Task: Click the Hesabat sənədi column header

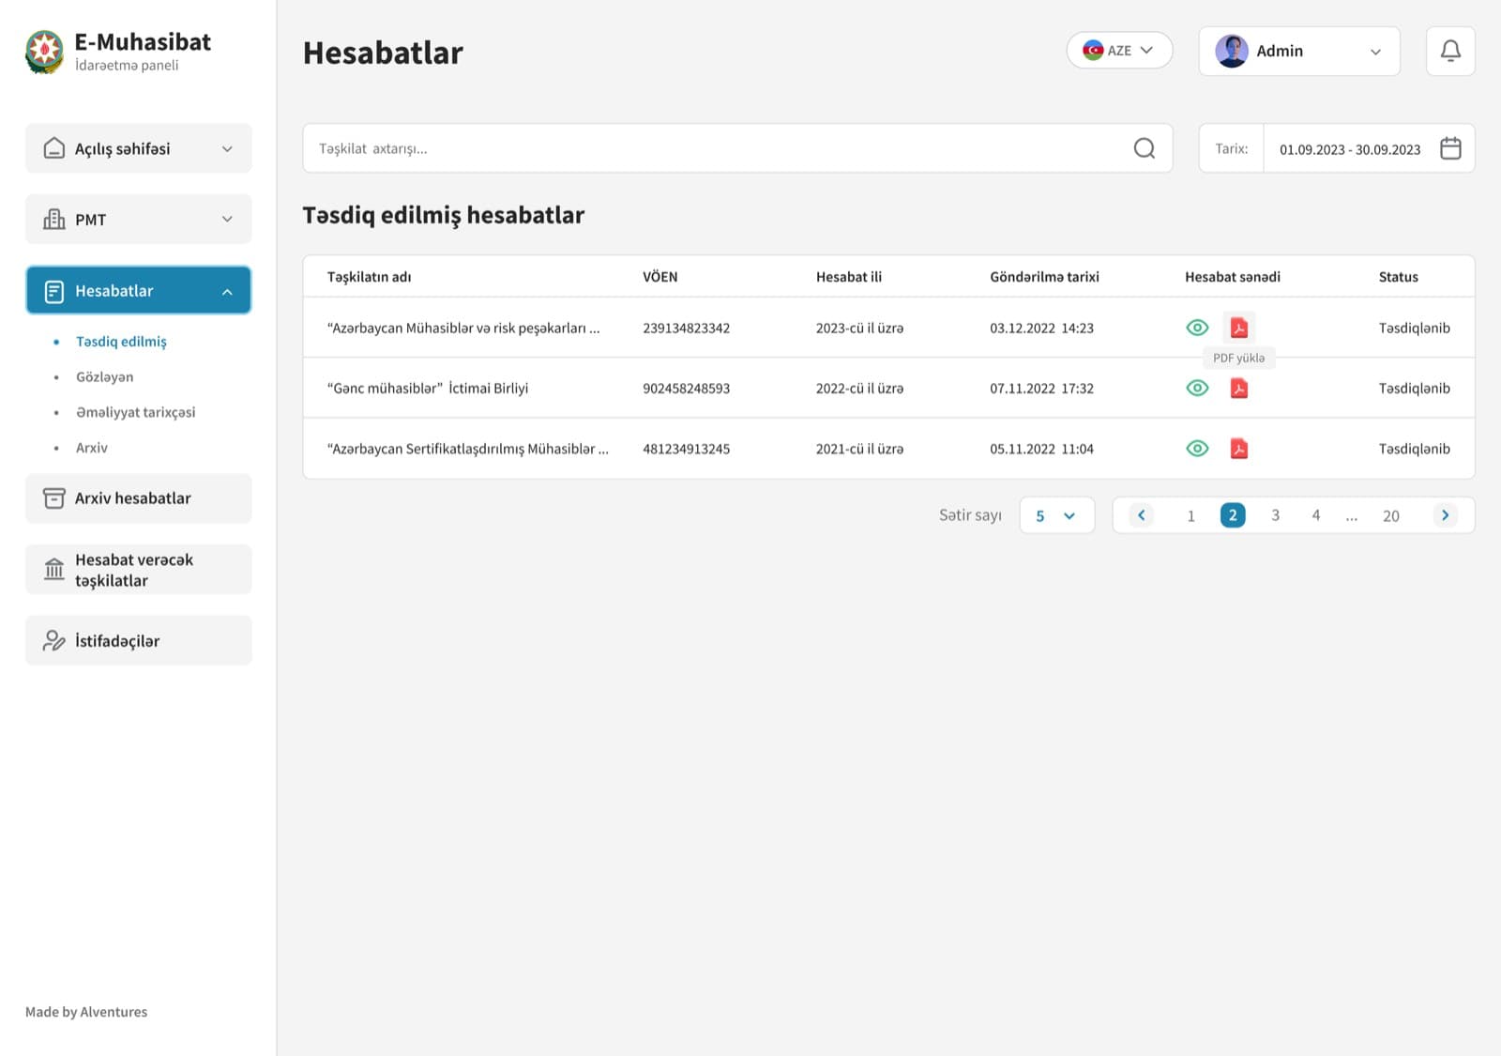Action: (1232, 277)
